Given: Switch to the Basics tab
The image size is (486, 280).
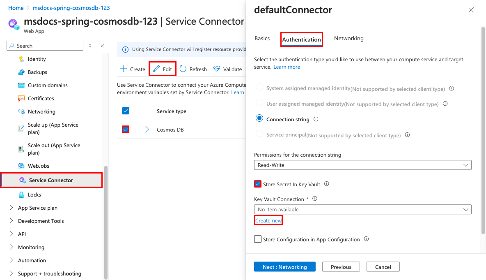Looking at the screenshot, I should tap(262, 39).
